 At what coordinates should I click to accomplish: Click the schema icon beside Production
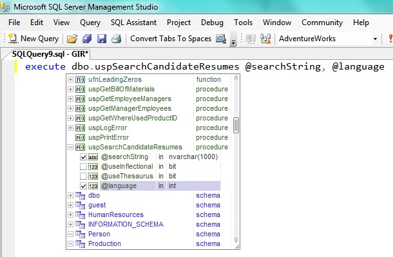tap(80, 243)
